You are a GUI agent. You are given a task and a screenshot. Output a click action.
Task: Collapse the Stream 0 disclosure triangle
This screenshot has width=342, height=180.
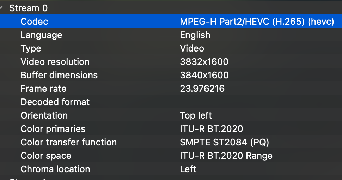point(2,8)
